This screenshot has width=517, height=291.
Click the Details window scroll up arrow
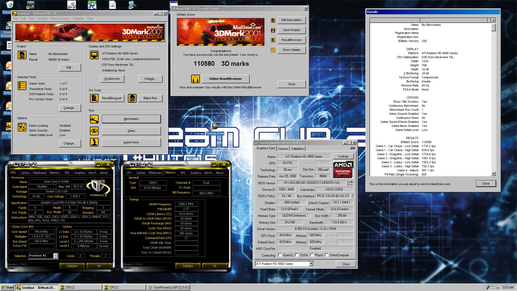[x=494, y=20]
